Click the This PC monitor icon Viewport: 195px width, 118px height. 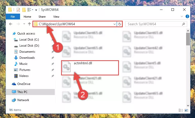tap(14, 92)
